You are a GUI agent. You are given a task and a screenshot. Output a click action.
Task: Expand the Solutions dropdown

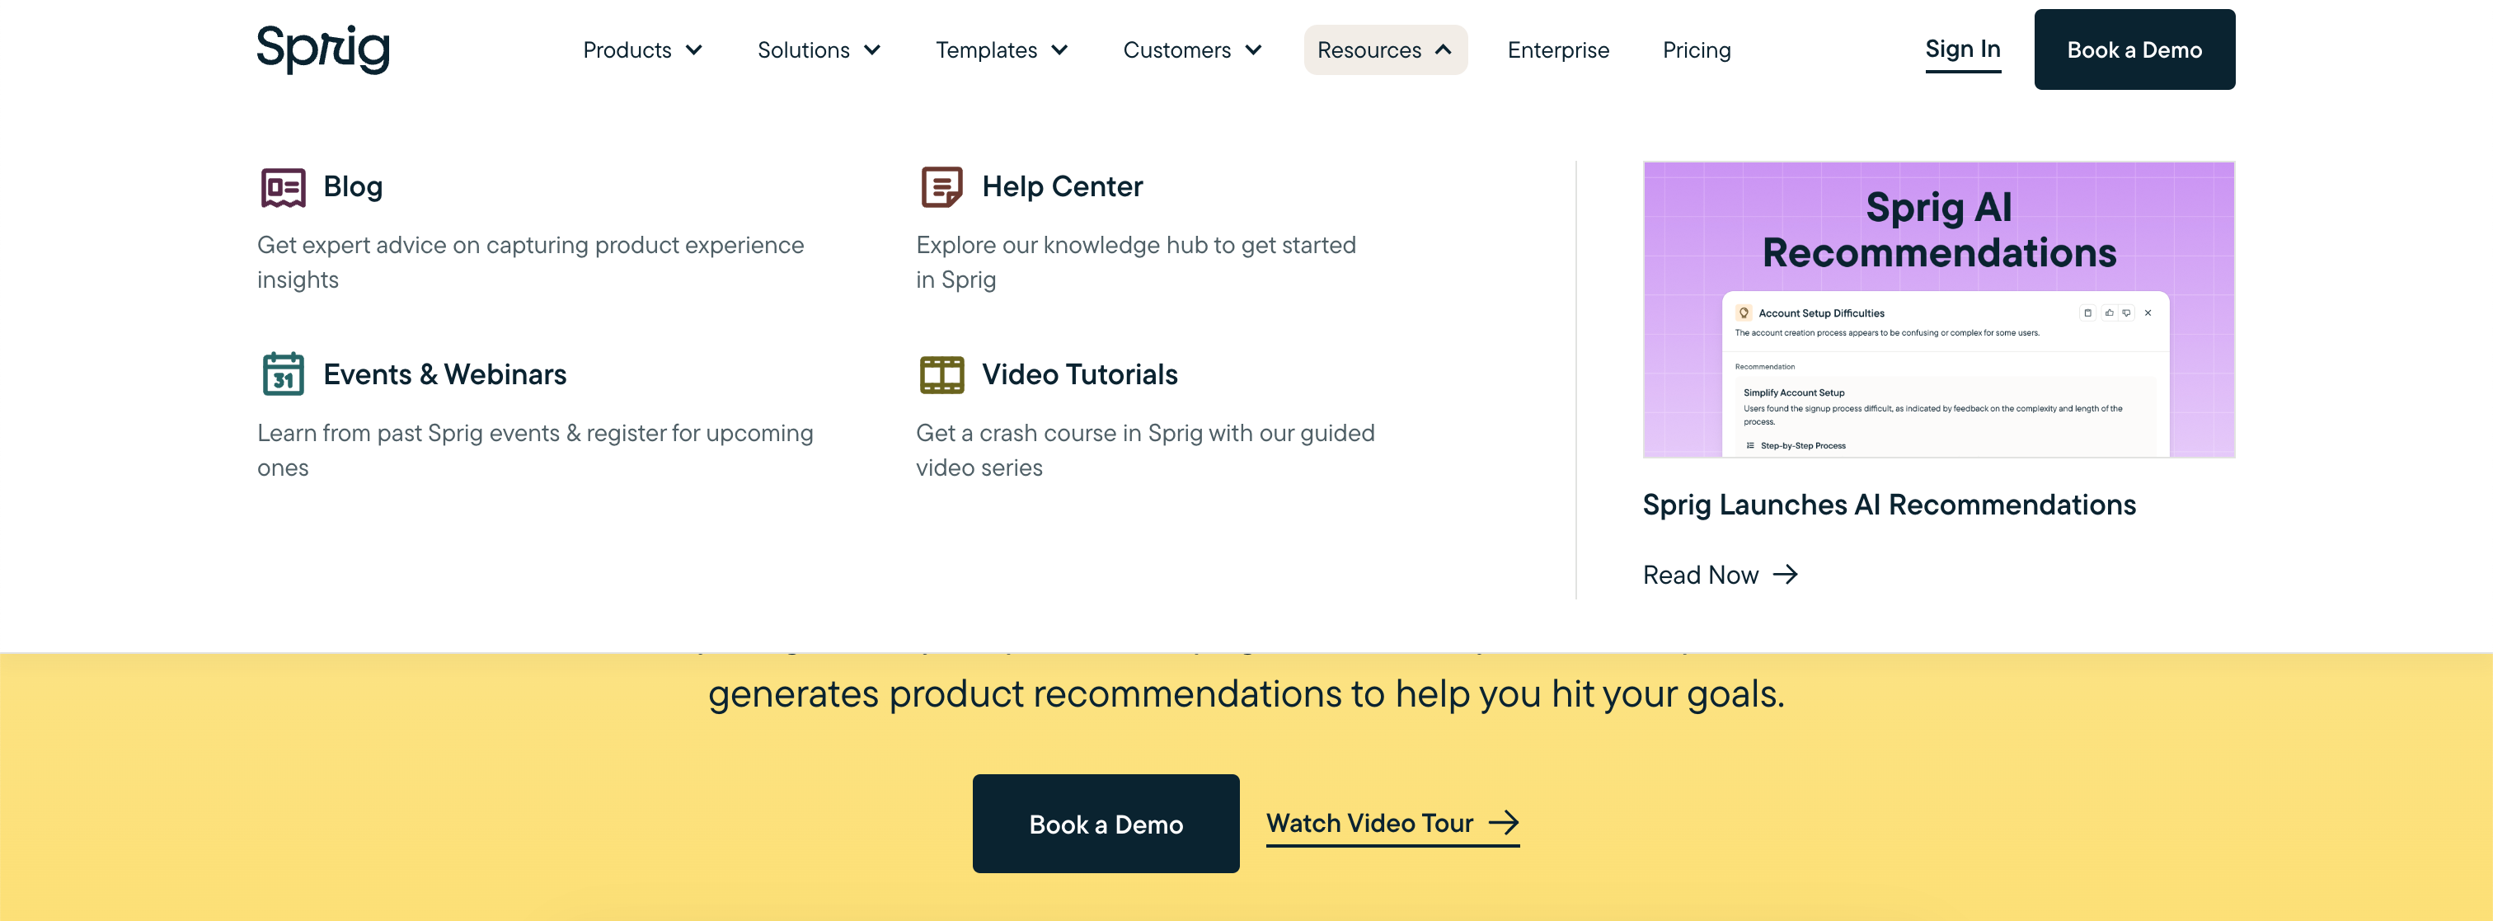pyautogui.click(x=819, y=50)
